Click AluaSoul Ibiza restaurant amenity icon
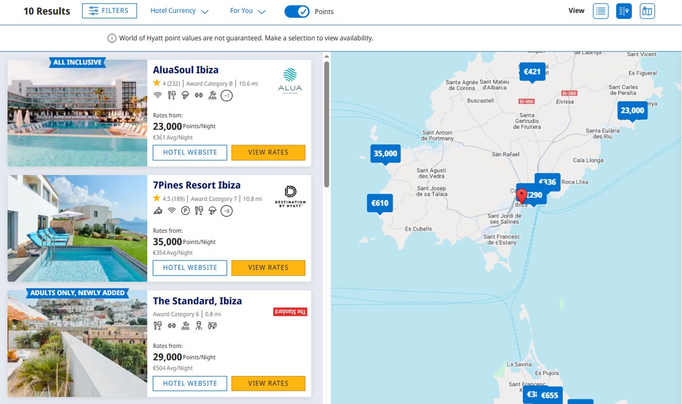The width and height of the screenshot is (682, 404). pyautogui.click(x=172, y=95)
